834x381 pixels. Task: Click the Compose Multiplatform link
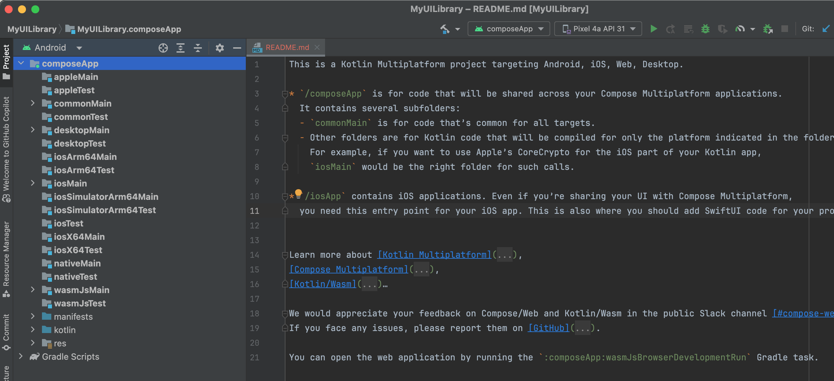349,269
